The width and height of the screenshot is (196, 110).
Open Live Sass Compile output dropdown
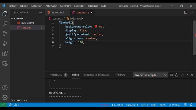click(x=150, y=75)
